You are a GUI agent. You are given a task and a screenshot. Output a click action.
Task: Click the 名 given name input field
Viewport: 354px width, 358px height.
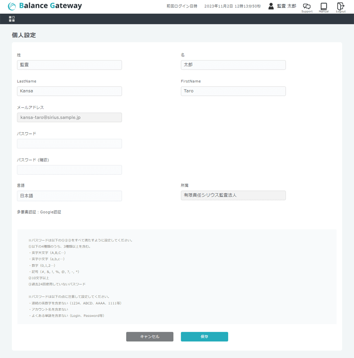pyautogui.click(x=233, y=65)
